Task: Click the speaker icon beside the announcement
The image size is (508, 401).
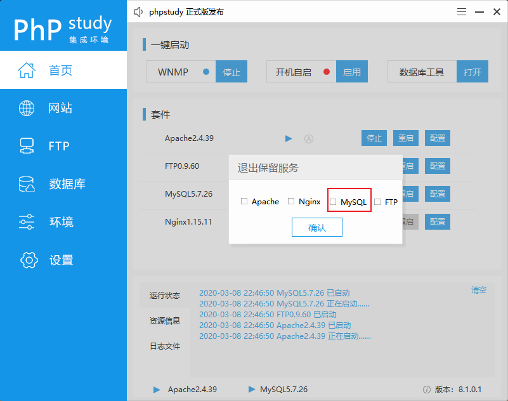Action: click(138, 11)
